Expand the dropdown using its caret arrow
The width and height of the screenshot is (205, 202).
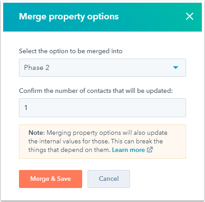point(176,68)
